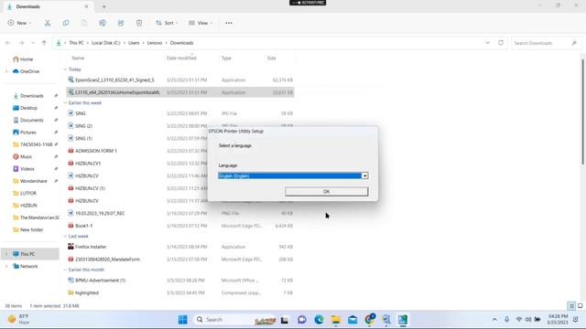Screen dimensions: 586x329
Task: Sort by Size column header
Action: 271,58
